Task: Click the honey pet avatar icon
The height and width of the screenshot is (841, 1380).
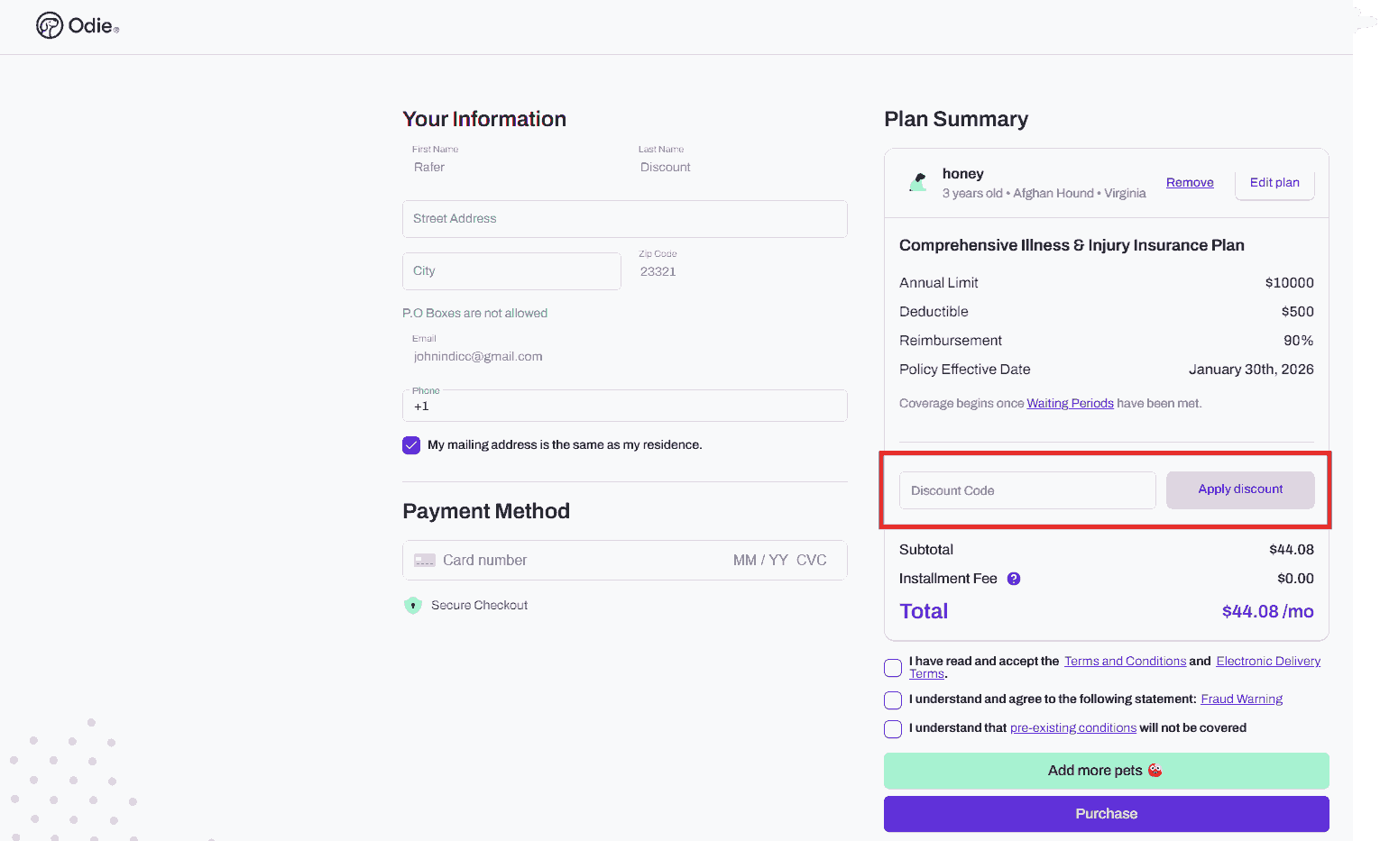Action: coord(918,182)
